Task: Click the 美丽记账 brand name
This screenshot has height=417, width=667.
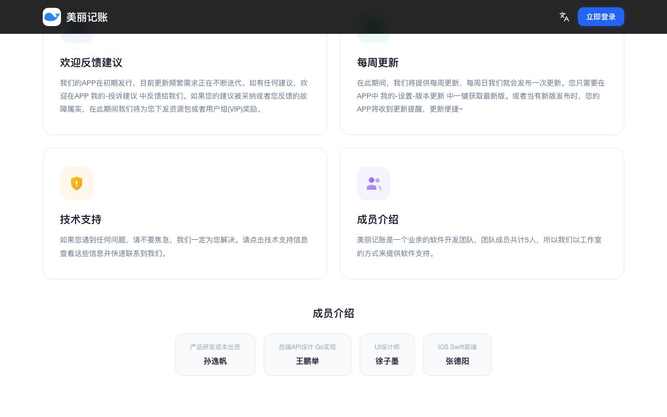Action: (87, 17)
